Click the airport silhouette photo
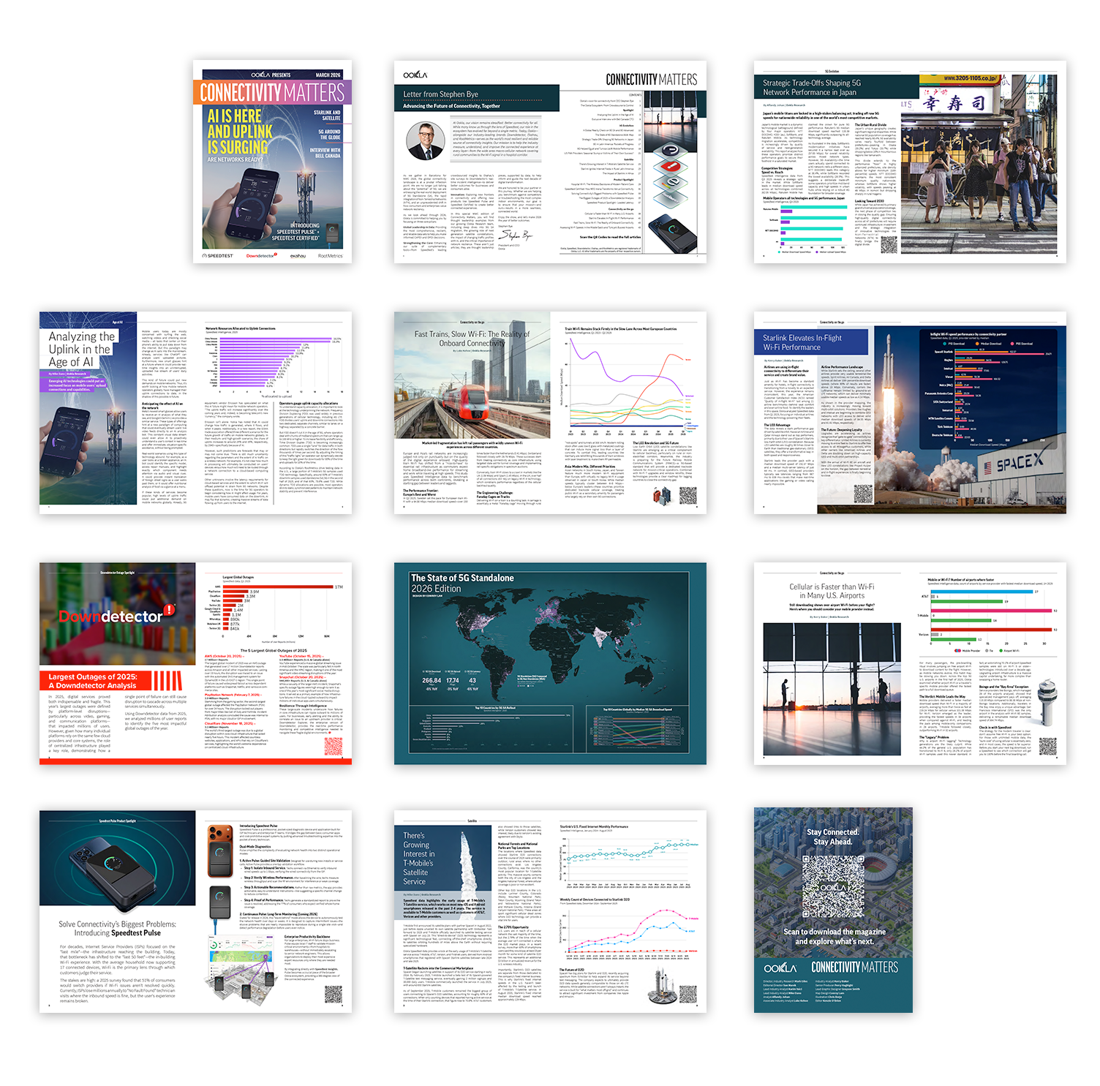The width and height of the screenshot is (1100, 1086). pos(832,689)
